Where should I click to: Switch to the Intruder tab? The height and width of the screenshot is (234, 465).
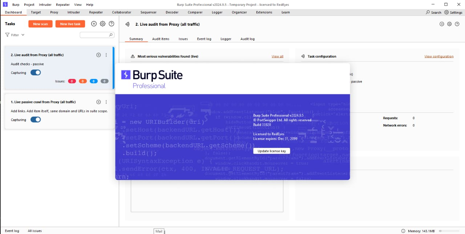pos(74,12)
